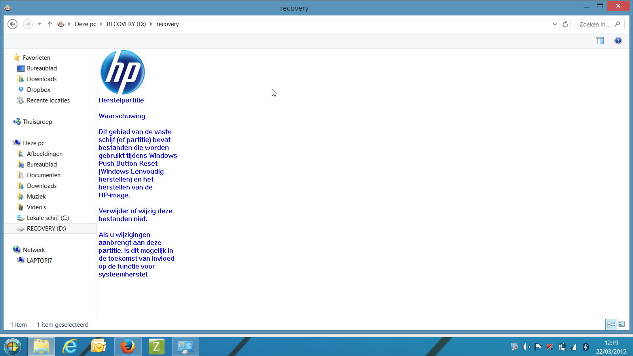This screenshot has width=633, height=356.
Task: Go up one folder level
Action: [x=50, y=24]
